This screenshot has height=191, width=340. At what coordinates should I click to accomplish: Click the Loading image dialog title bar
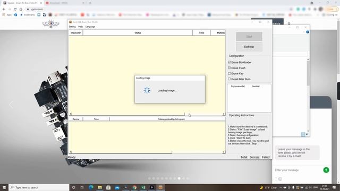pos(170,78)
